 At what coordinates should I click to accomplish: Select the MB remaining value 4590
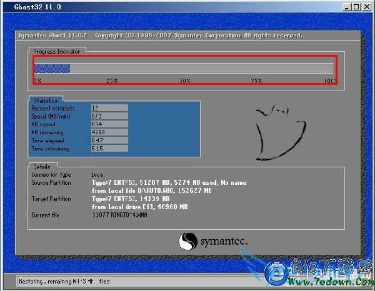[109, 132]
